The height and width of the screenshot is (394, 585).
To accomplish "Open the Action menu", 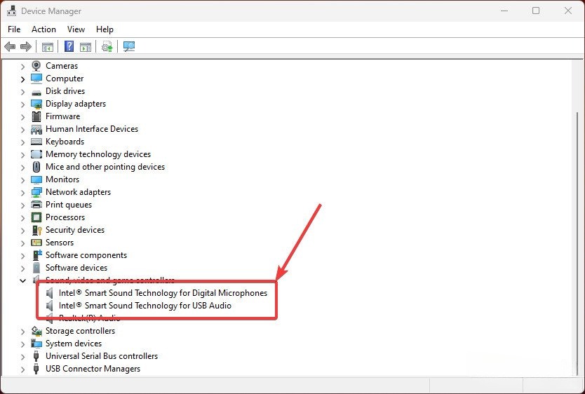I will point(43,29).
